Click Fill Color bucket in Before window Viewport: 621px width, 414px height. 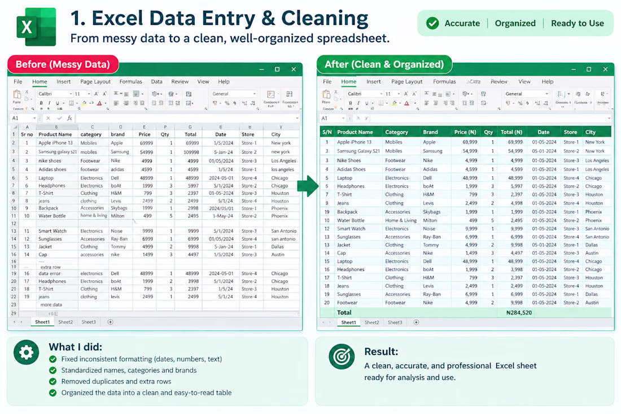(x=84, y=103)
